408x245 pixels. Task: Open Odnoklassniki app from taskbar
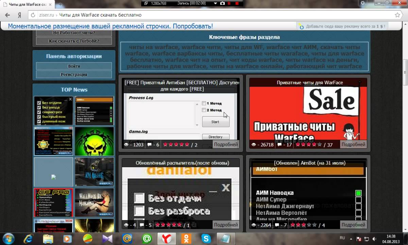(x=186, y=239)
